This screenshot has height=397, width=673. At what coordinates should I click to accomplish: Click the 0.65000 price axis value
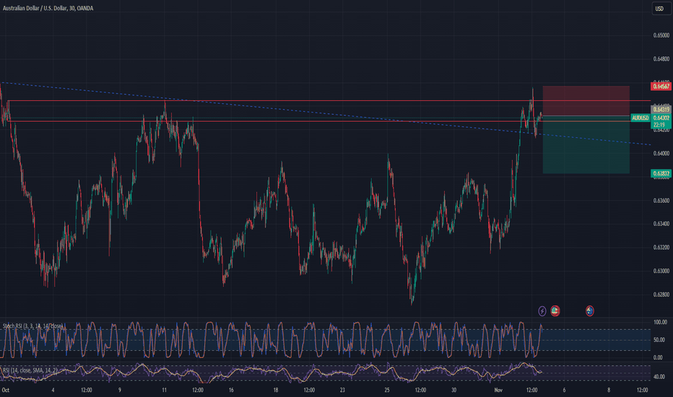(661, 35)
